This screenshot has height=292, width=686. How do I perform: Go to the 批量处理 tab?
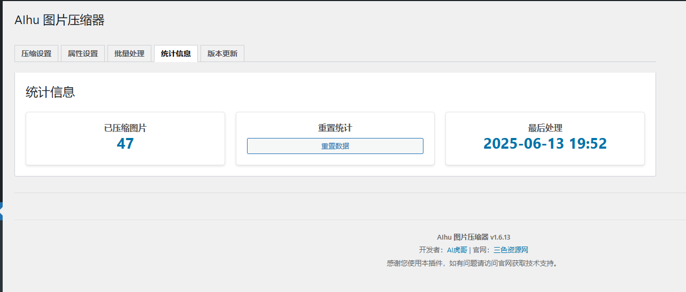[129, 53]
